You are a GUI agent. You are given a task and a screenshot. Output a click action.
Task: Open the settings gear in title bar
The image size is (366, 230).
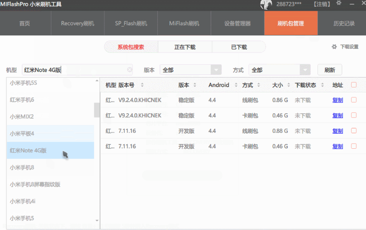pyautogui.click(x=339, y=3)
